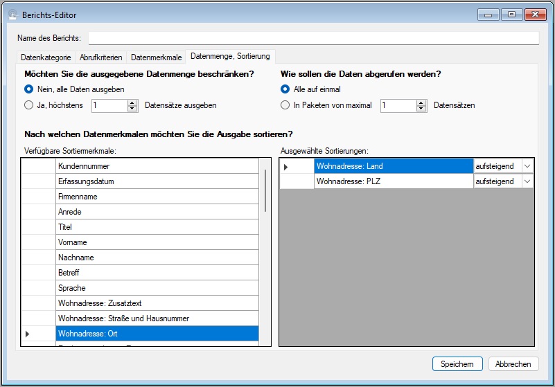Increase the 'Ja, höchstens' record count spinner
The height and width of the screenshot is (387, 555).
133,102
